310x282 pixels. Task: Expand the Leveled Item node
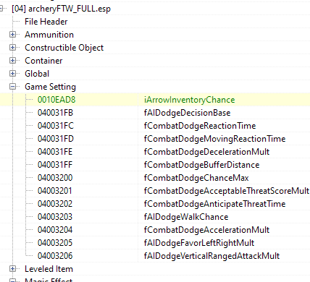click(x=12, y=269)
